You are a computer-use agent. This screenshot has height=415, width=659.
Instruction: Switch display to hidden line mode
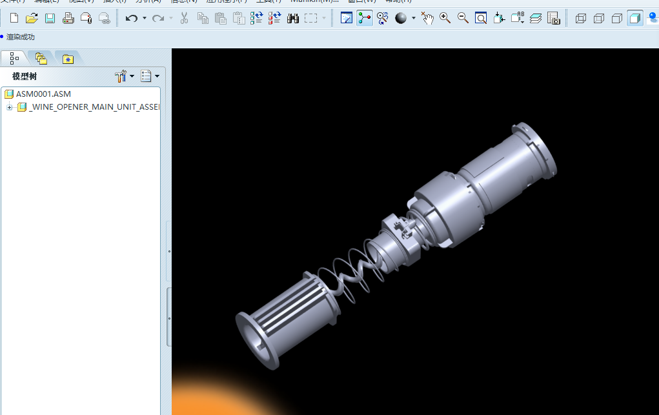point(599,18)
